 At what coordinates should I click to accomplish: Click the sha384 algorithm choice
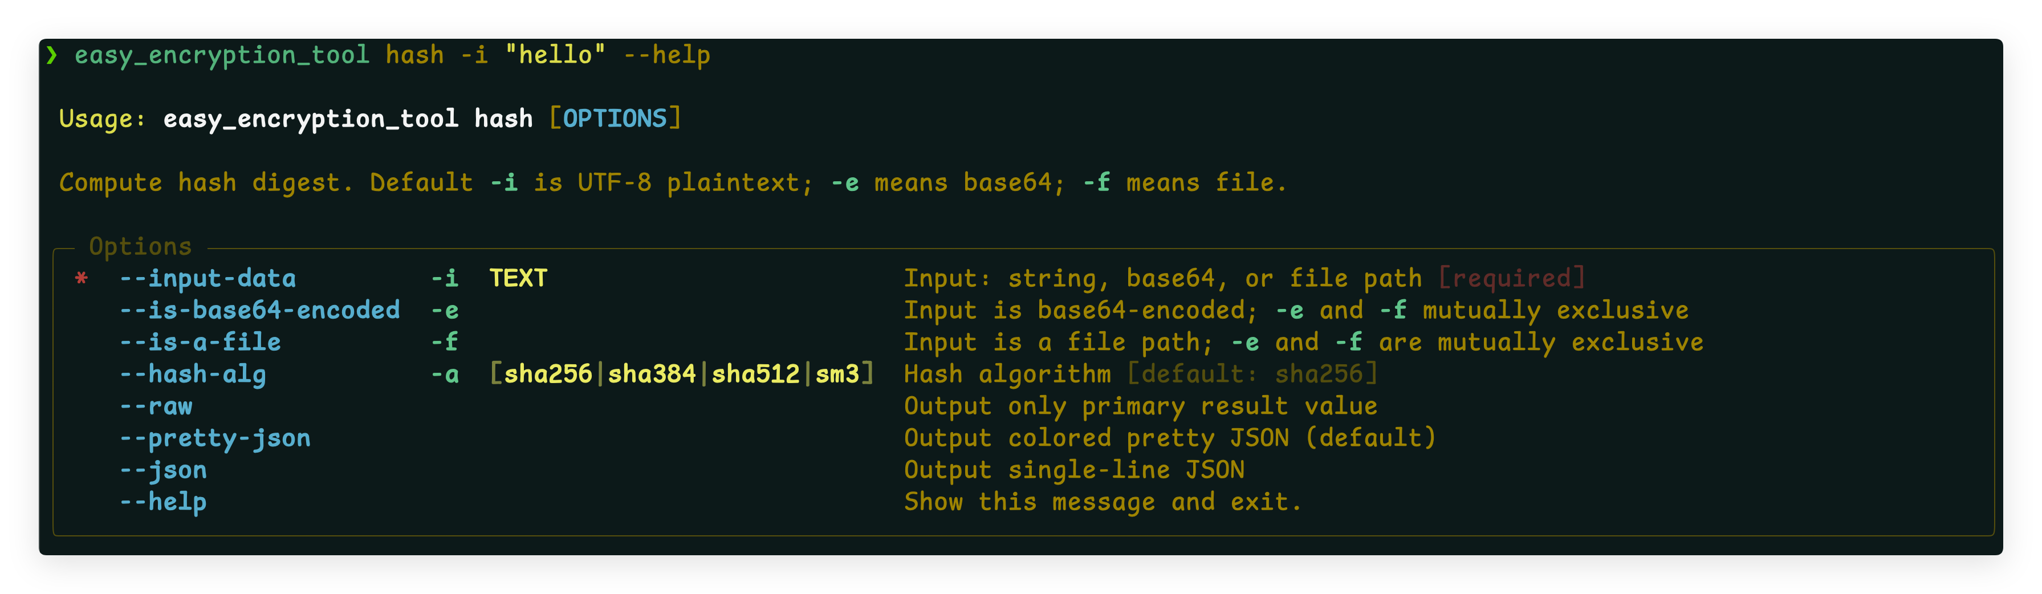[652, 373]
